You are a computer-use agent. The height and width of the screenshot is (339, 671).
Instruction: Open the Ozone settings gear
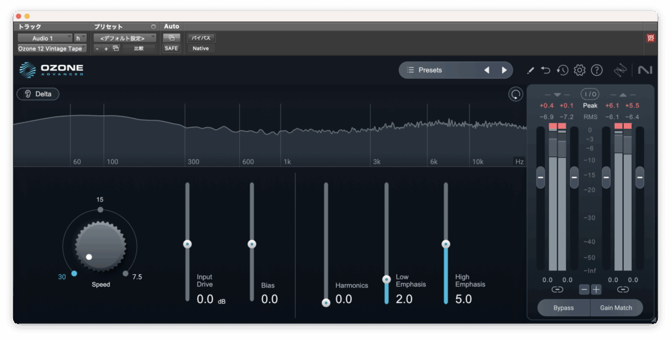pyautogui.click(x=579, y=70)
